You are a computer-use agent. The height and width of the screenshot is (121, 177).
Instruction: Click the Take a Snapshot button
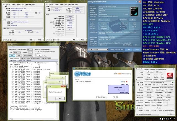(28, 56)
